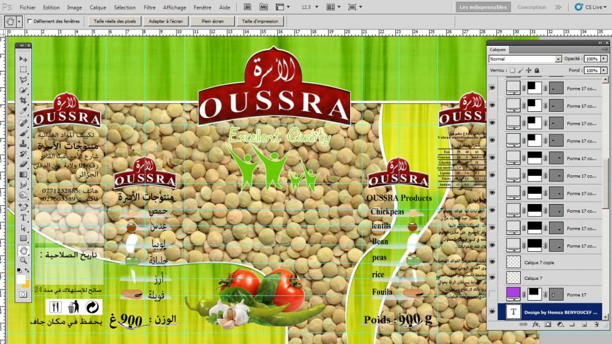612x344 pixels.
Task: Select the Quick Selection tool
Action: 23,90
